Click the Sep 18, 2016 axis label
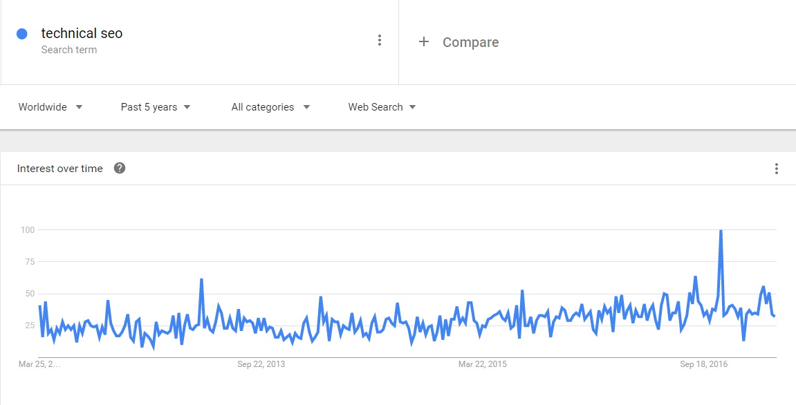 click(703, 364)
